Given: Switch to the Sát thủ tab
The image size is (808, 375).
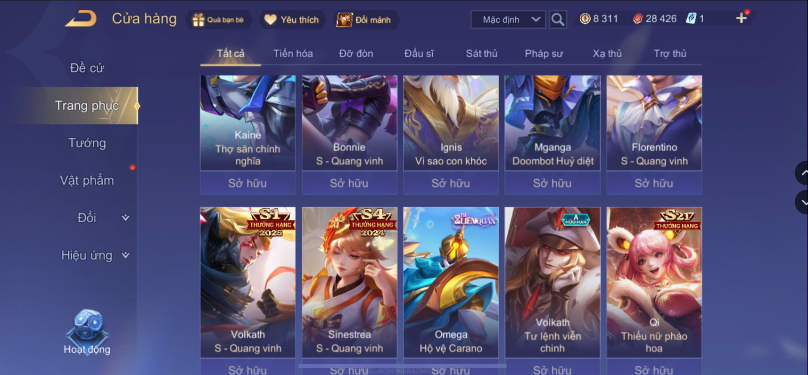Looking at the screenshot, I should pos(481,53).
